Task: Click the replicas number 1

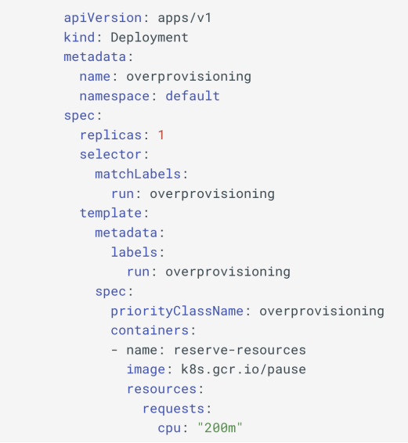Action: [x=161, y=135]
